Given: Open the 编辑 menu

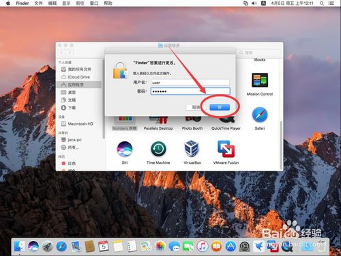Looking at the screenshot, I should 53,3.
